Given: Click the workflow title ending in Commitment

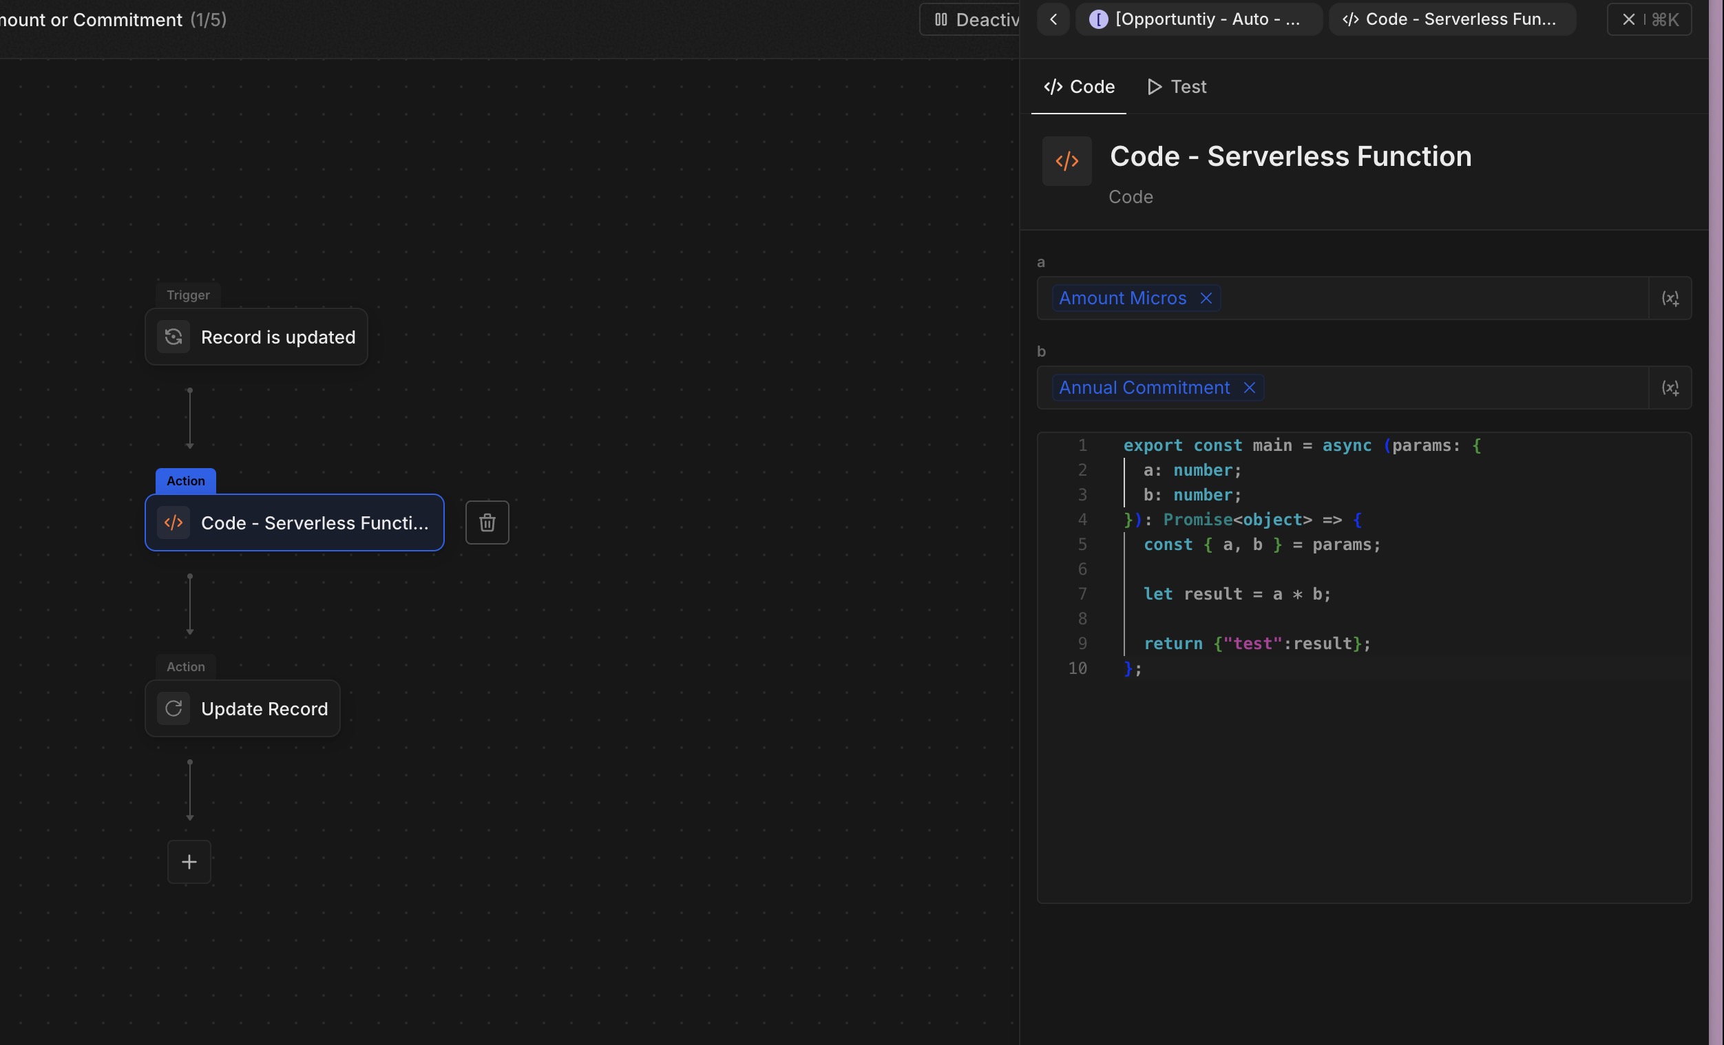Looking at the screenshot, I should click(x=91, y=19).
